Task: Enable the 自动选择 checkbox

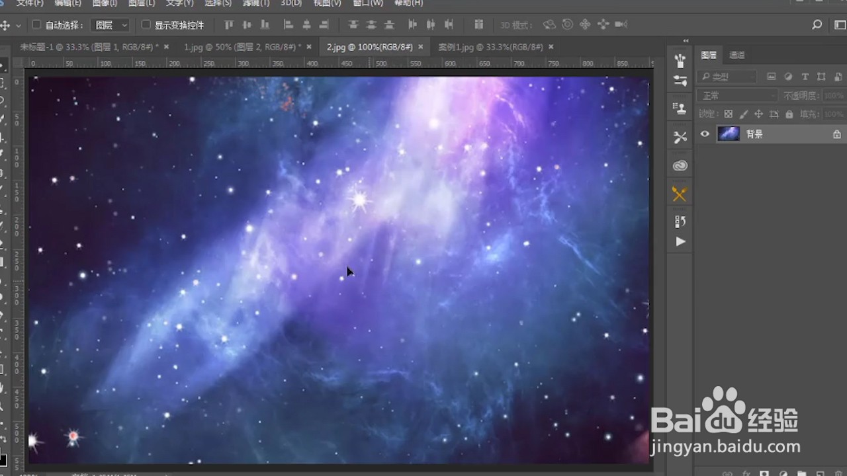Action: (36, 24)
